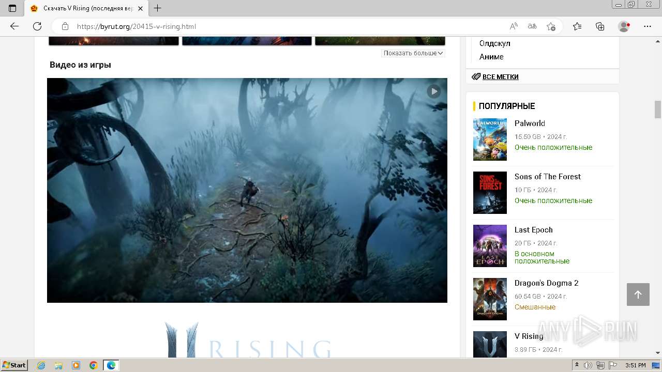Open Read aloud in address bar
662x372 pixels.
click(x=514, y=26)
